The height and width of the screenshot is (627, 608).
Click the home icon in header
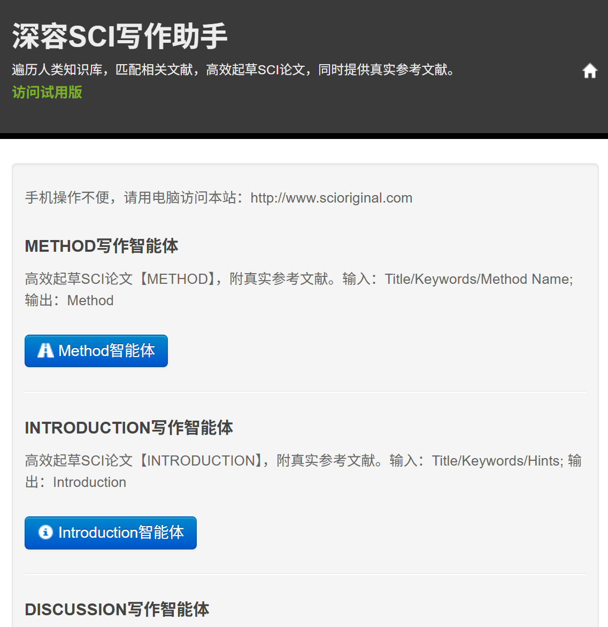590,71
